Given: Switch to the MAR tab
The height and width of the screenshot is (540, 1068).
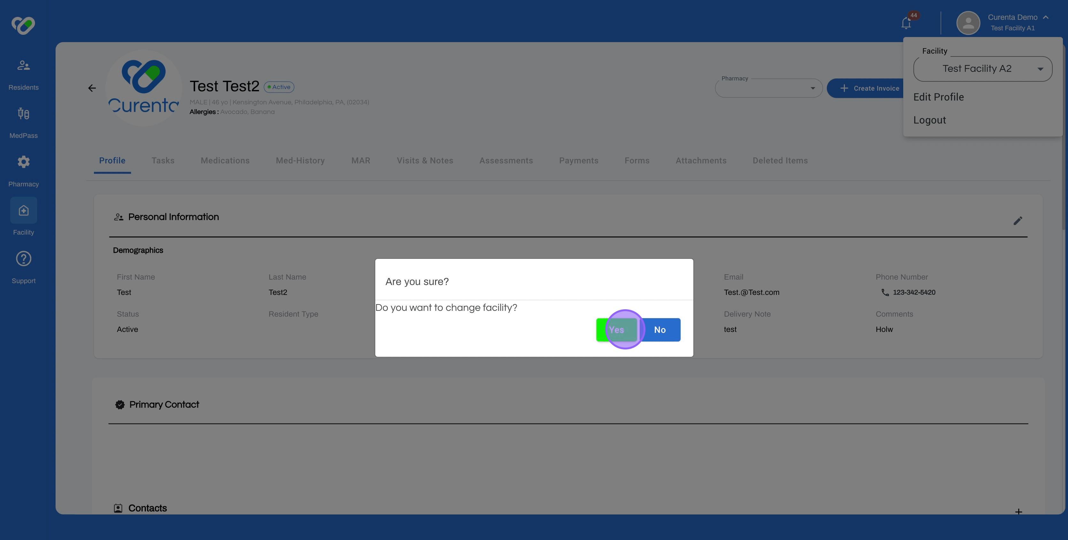Looking at the screenshot, I should tap(361, 161).
